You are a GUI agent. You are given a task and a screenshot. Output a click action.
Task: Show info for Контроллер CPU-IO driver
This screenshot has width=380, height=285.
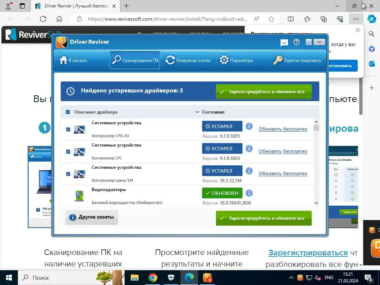click(249, 126)
